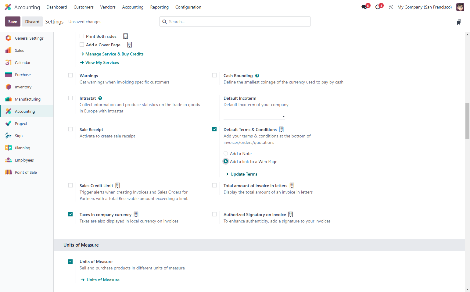The height and width of the screenshot is (292, 470).
Task: Open Manufacturing settings in sidebar
Action: point(27,99)
